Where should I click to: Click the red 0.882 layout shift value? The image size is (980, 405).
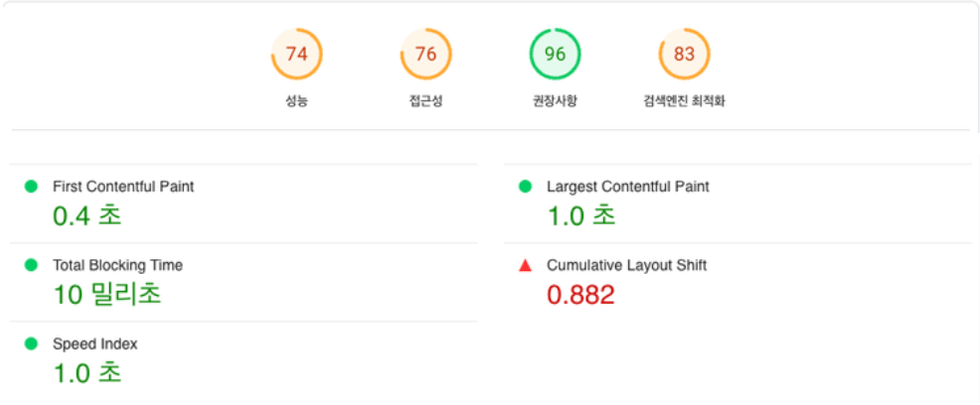pos(581,295)
